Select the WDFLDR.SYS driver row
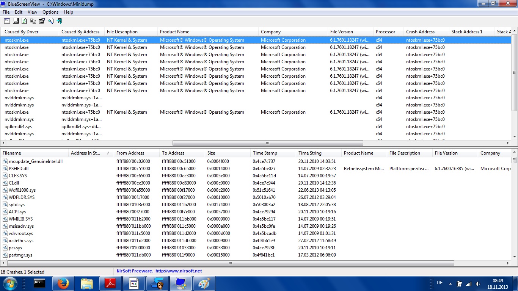Screen dimensions: 518x291 (256, 197)
